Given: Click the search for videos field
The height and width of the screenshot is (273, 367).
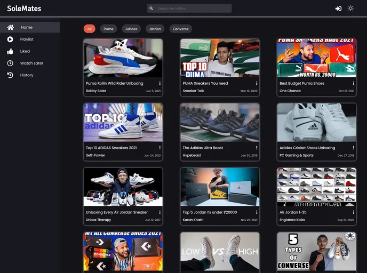Looking at the screenshot, I should 193,9.
